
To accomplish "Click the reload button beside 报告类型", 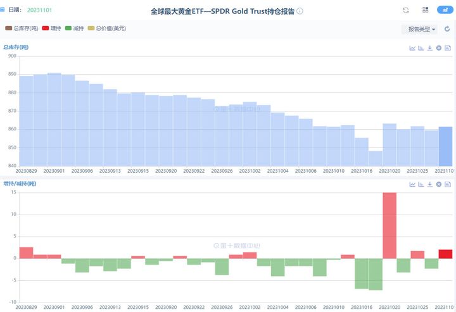I will tap(447, 29).
